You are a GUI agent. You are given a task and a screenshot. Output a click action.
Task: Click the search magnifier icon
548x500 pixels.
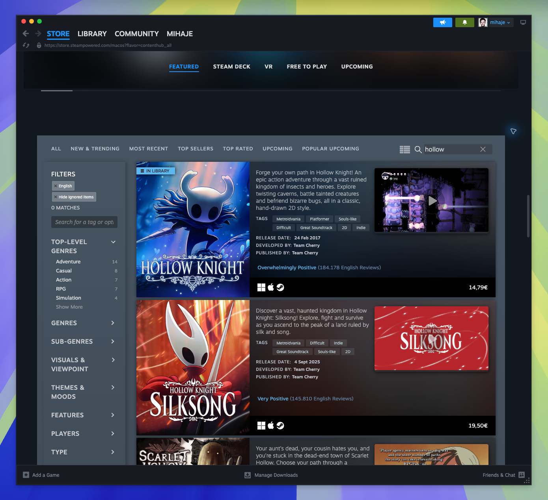pos(418,150)
